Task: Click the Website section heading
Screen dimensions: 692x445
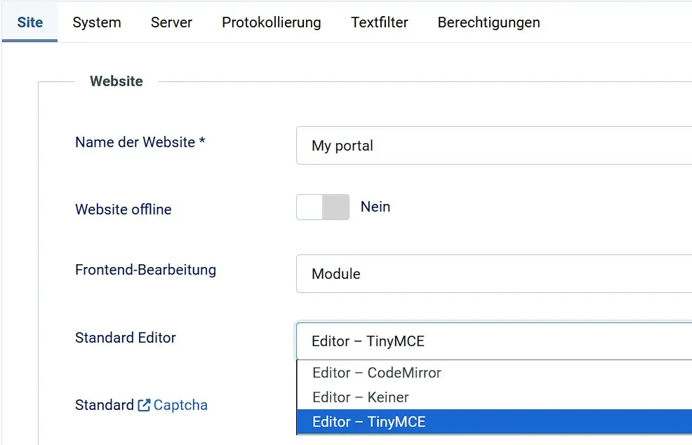Action: click(x=116, y=81)
